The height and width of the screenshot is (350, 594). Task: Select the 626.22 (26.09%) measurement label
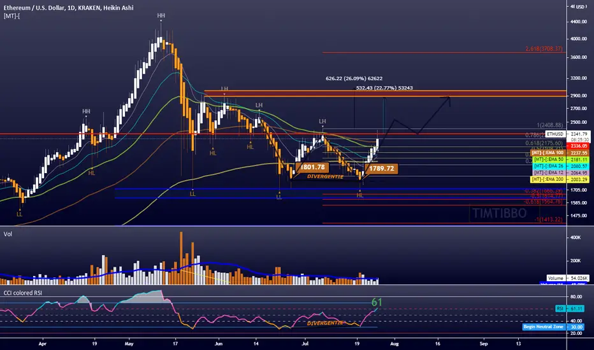[354, 78]
